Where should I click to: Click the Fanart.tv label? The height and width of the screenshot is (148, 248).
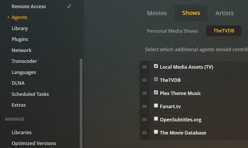(x=170, y=107)
